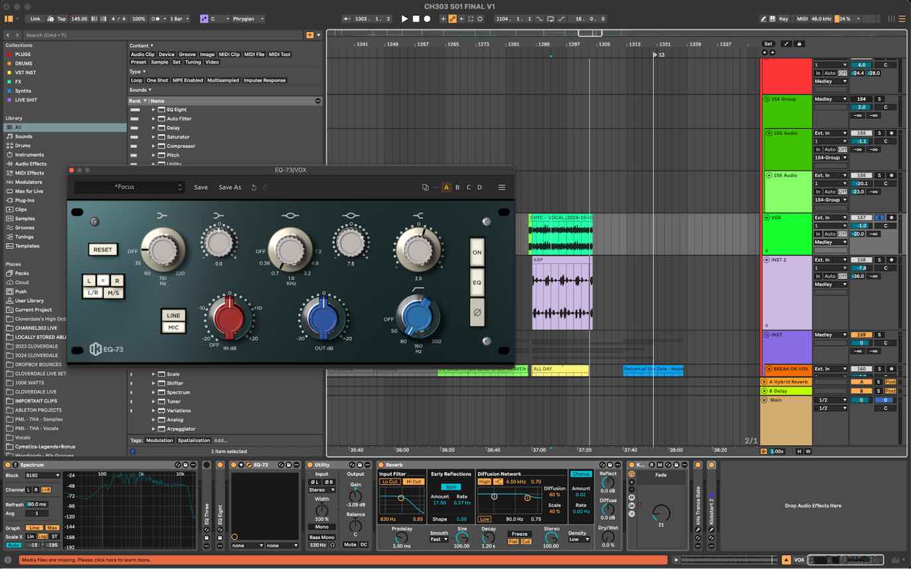This screenshot has height=569, width=911.
Task: Click Save As in the EQ-73 plugin header
Action: click(x=229, y=187)
